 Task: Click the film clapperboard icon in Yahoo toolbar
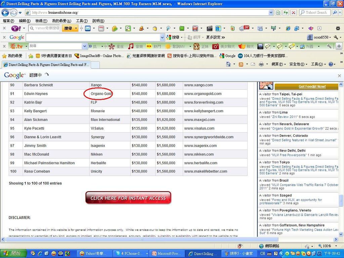[210, 28]
